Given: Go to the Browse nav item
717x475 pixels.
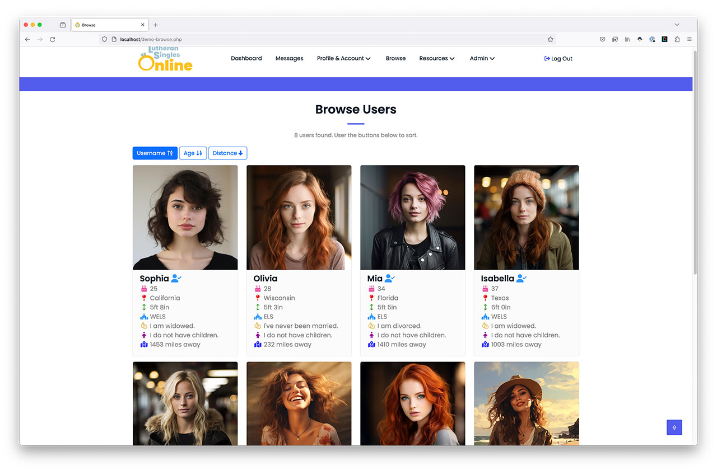Looking at the screenshot, I should [395, 58].
